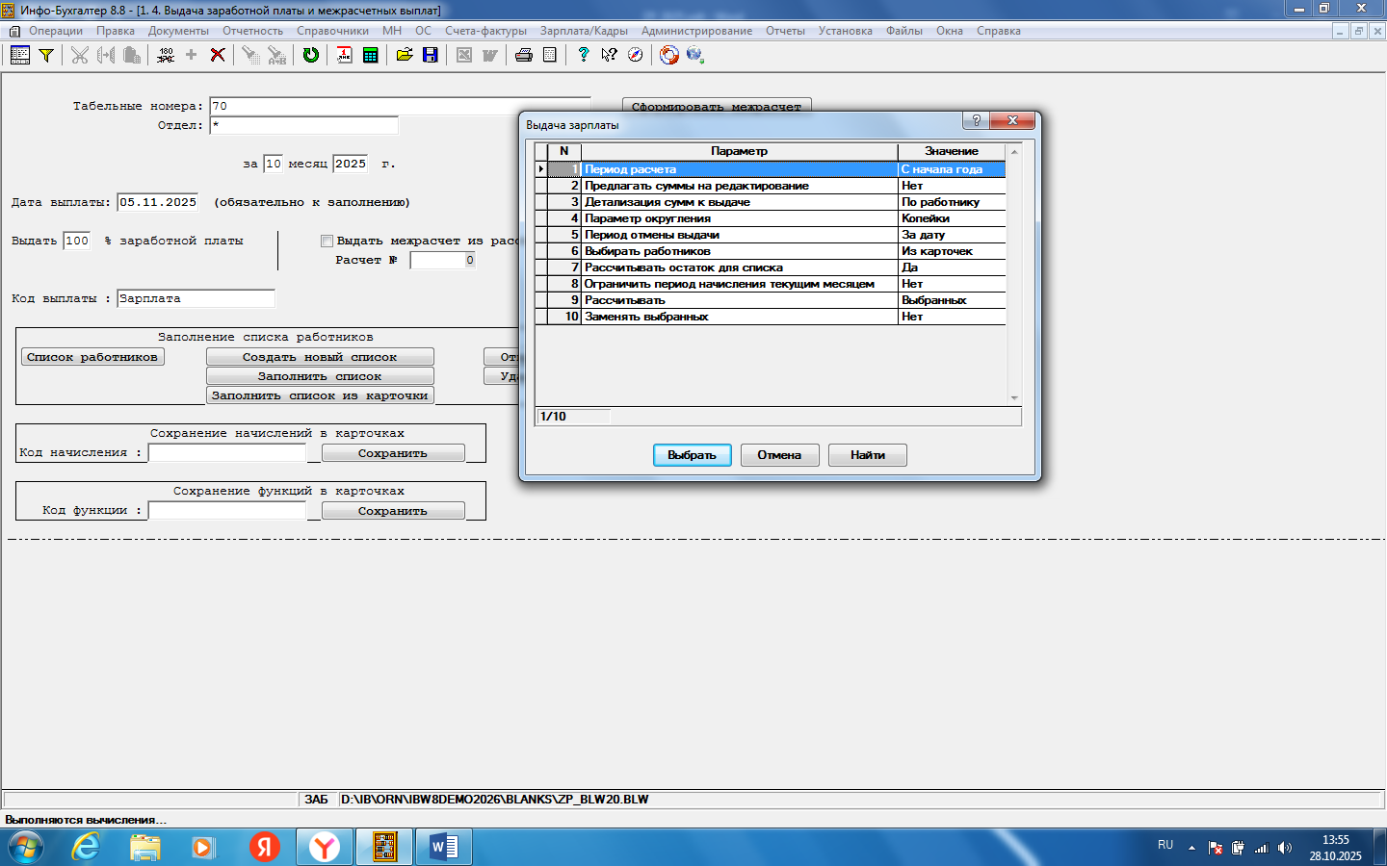Click the yellow filter funnel icon

point(45,55)
